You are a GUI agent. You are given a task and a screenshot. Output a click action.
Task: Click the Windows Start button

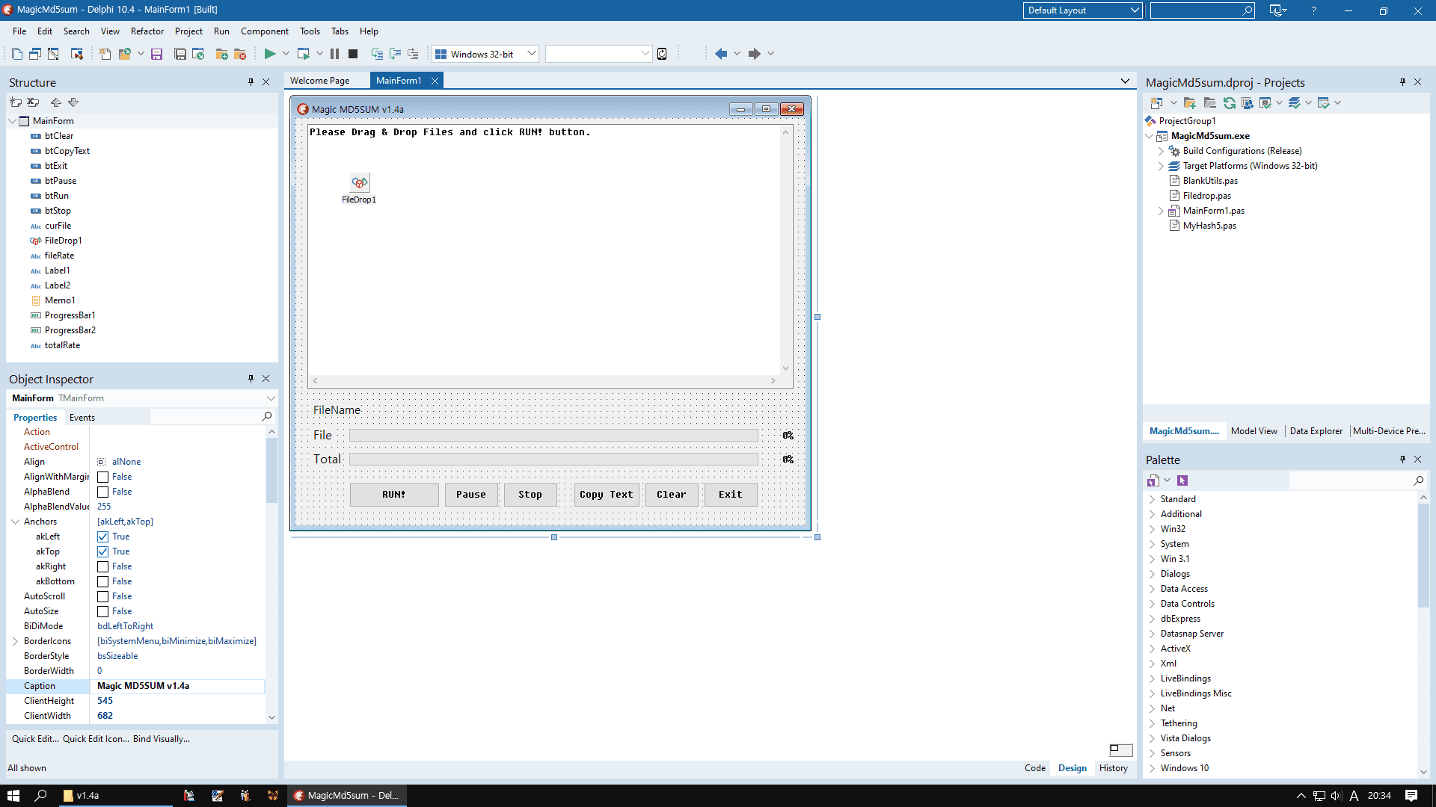coord(13,796)
